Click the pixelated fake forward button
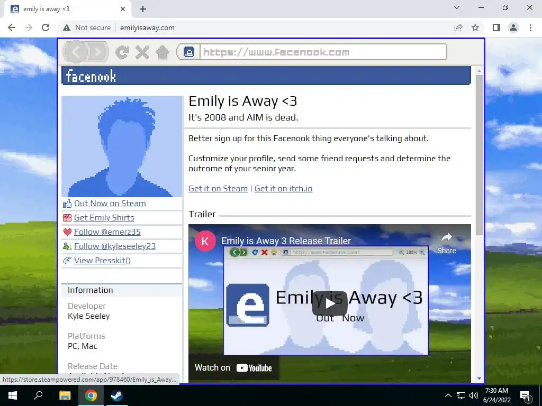Image resolution: width=542 pixels, height=406 pixels. pyautogui.click(x=98, y=52)
